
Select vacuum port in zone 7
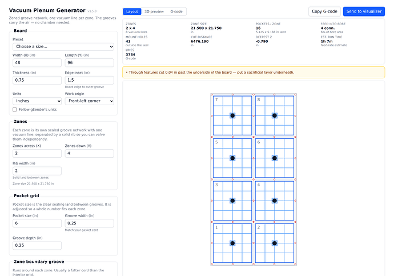[x=232, y=115]
